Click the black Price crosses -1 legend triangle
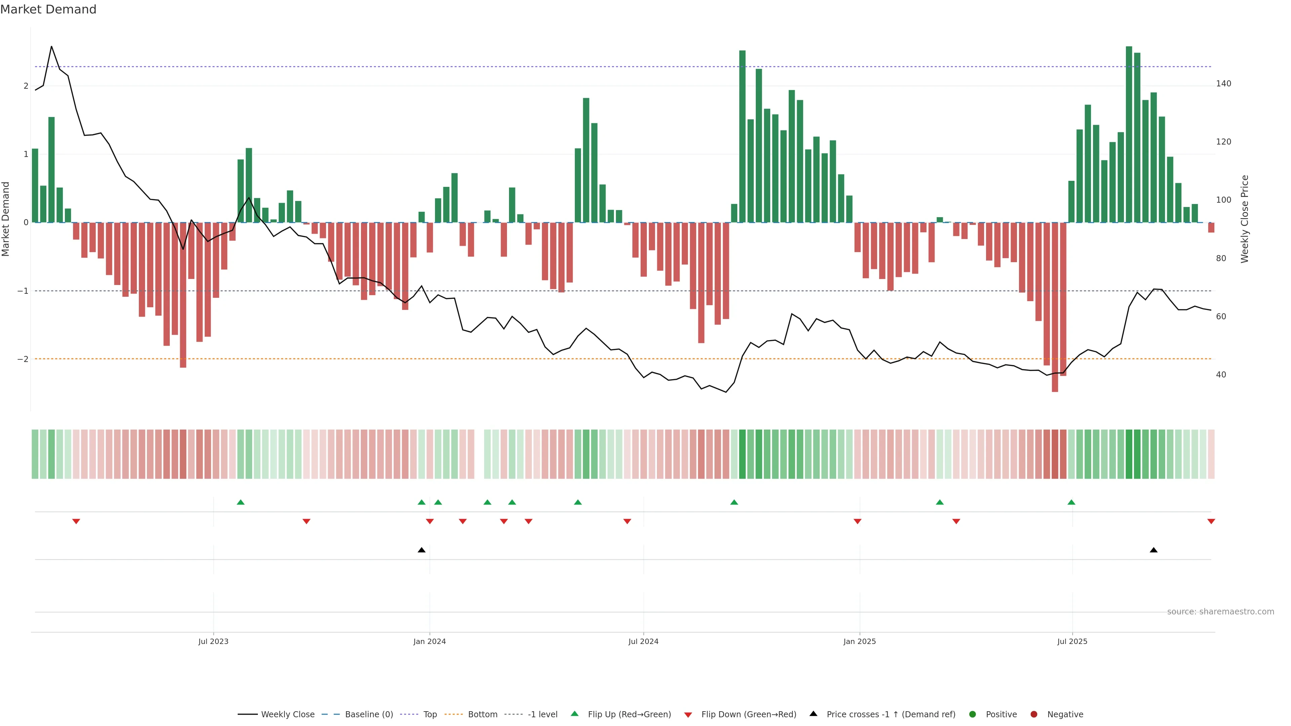 (813, 714)
